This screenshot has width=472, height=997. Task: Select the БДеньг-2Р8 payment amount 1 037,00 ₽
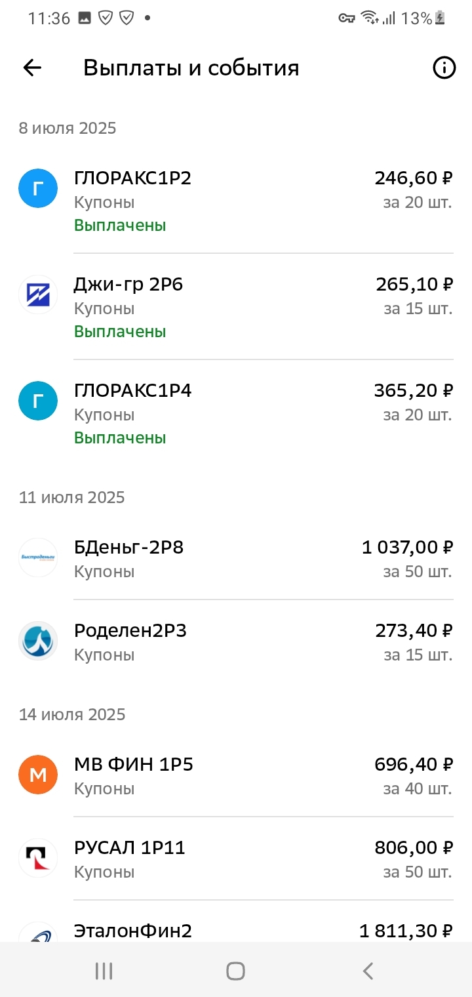coord(407,547)
